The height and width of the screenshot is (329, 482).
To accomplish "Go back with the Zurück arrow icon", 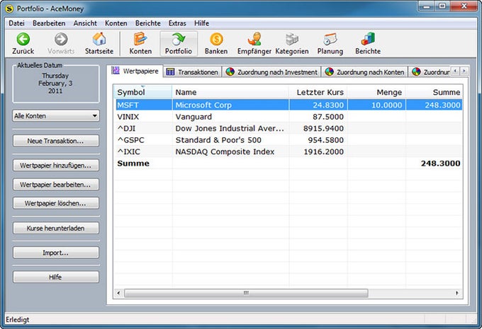I will pyautogui.click(x=23, y=40).
